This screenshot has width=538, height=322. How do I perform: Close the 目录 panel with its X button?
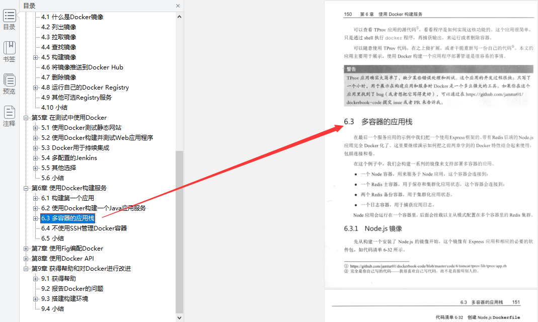coord(179,6)
